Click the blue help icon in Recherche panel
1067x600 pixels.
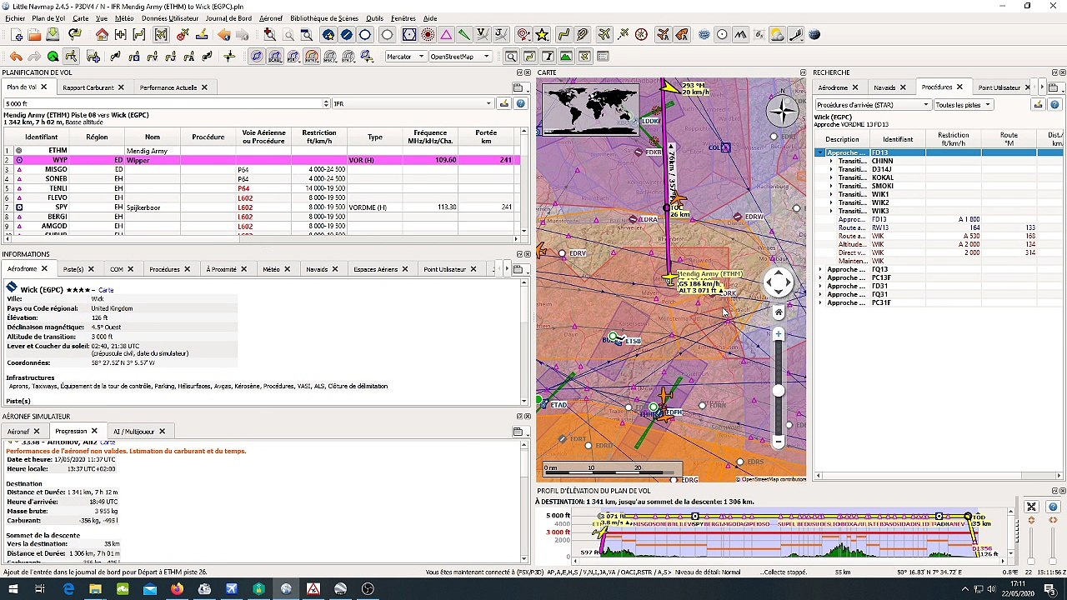coord(1054,104)
